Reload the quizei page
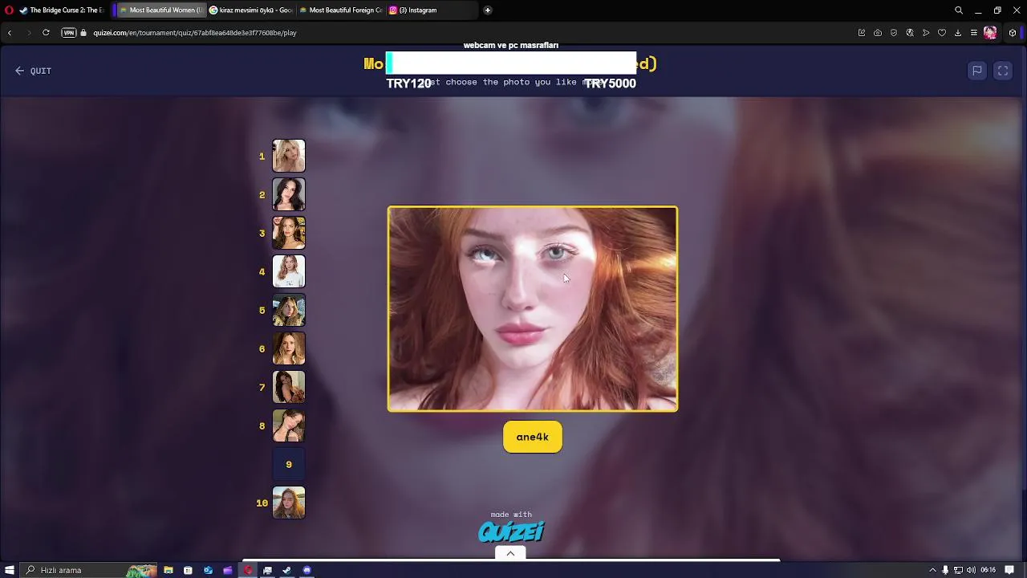 46,33
